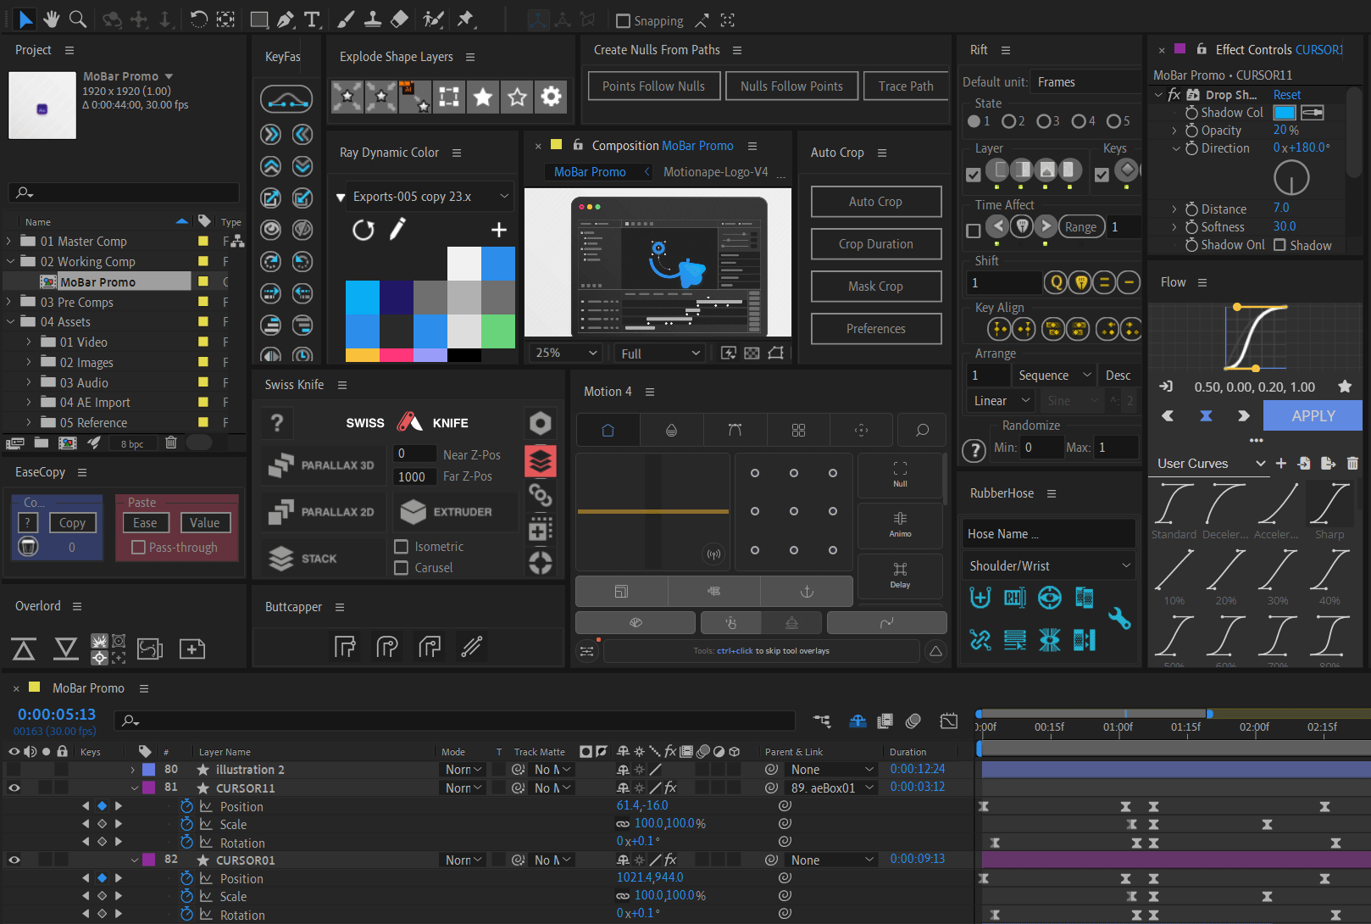Click the Shadow Color swatch
1371x924 pixels.
1285,113
